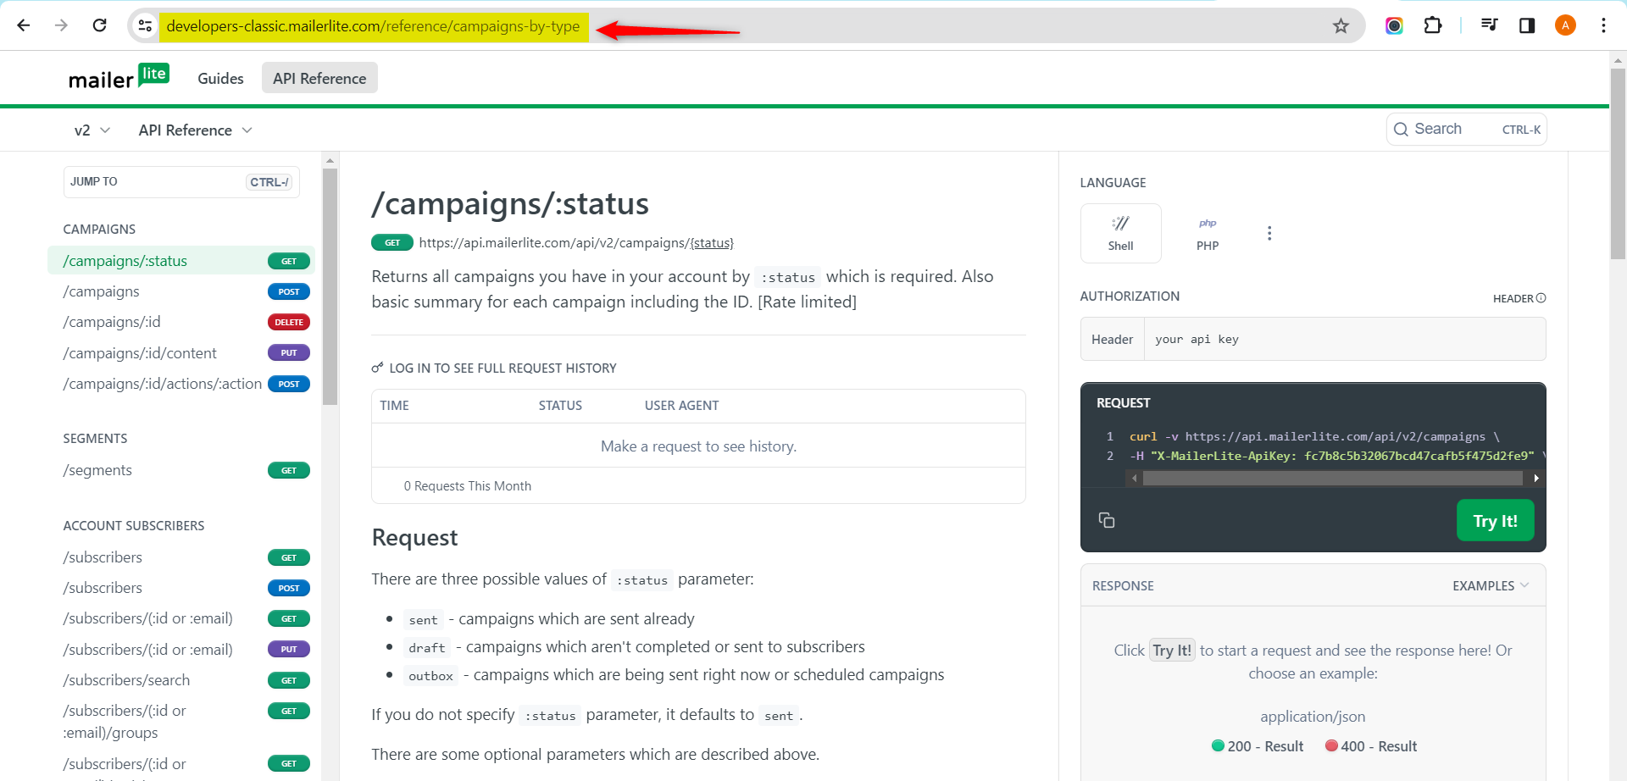Open the profile avatar labeled A
This screenshot has width=1627, height=781.
click(x=1565, y=25)
